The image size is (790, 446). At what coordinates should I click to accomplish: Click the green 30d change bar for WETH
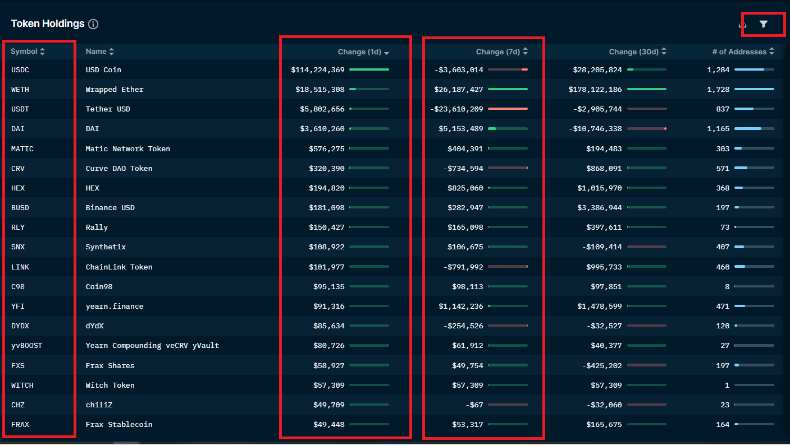(646, 89)
